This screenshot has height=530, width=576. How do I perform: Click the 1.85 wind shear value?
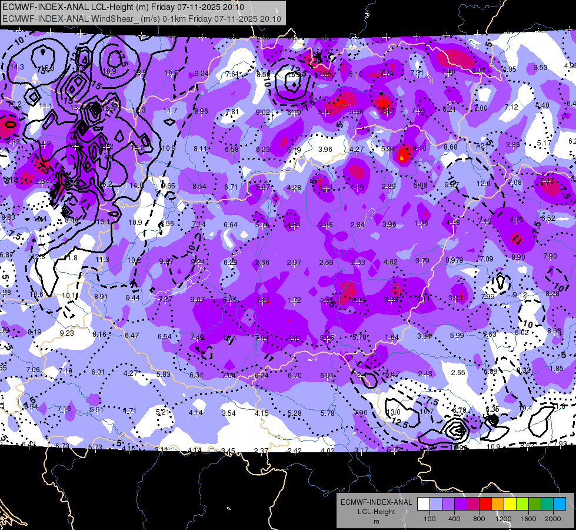[557, 369]
